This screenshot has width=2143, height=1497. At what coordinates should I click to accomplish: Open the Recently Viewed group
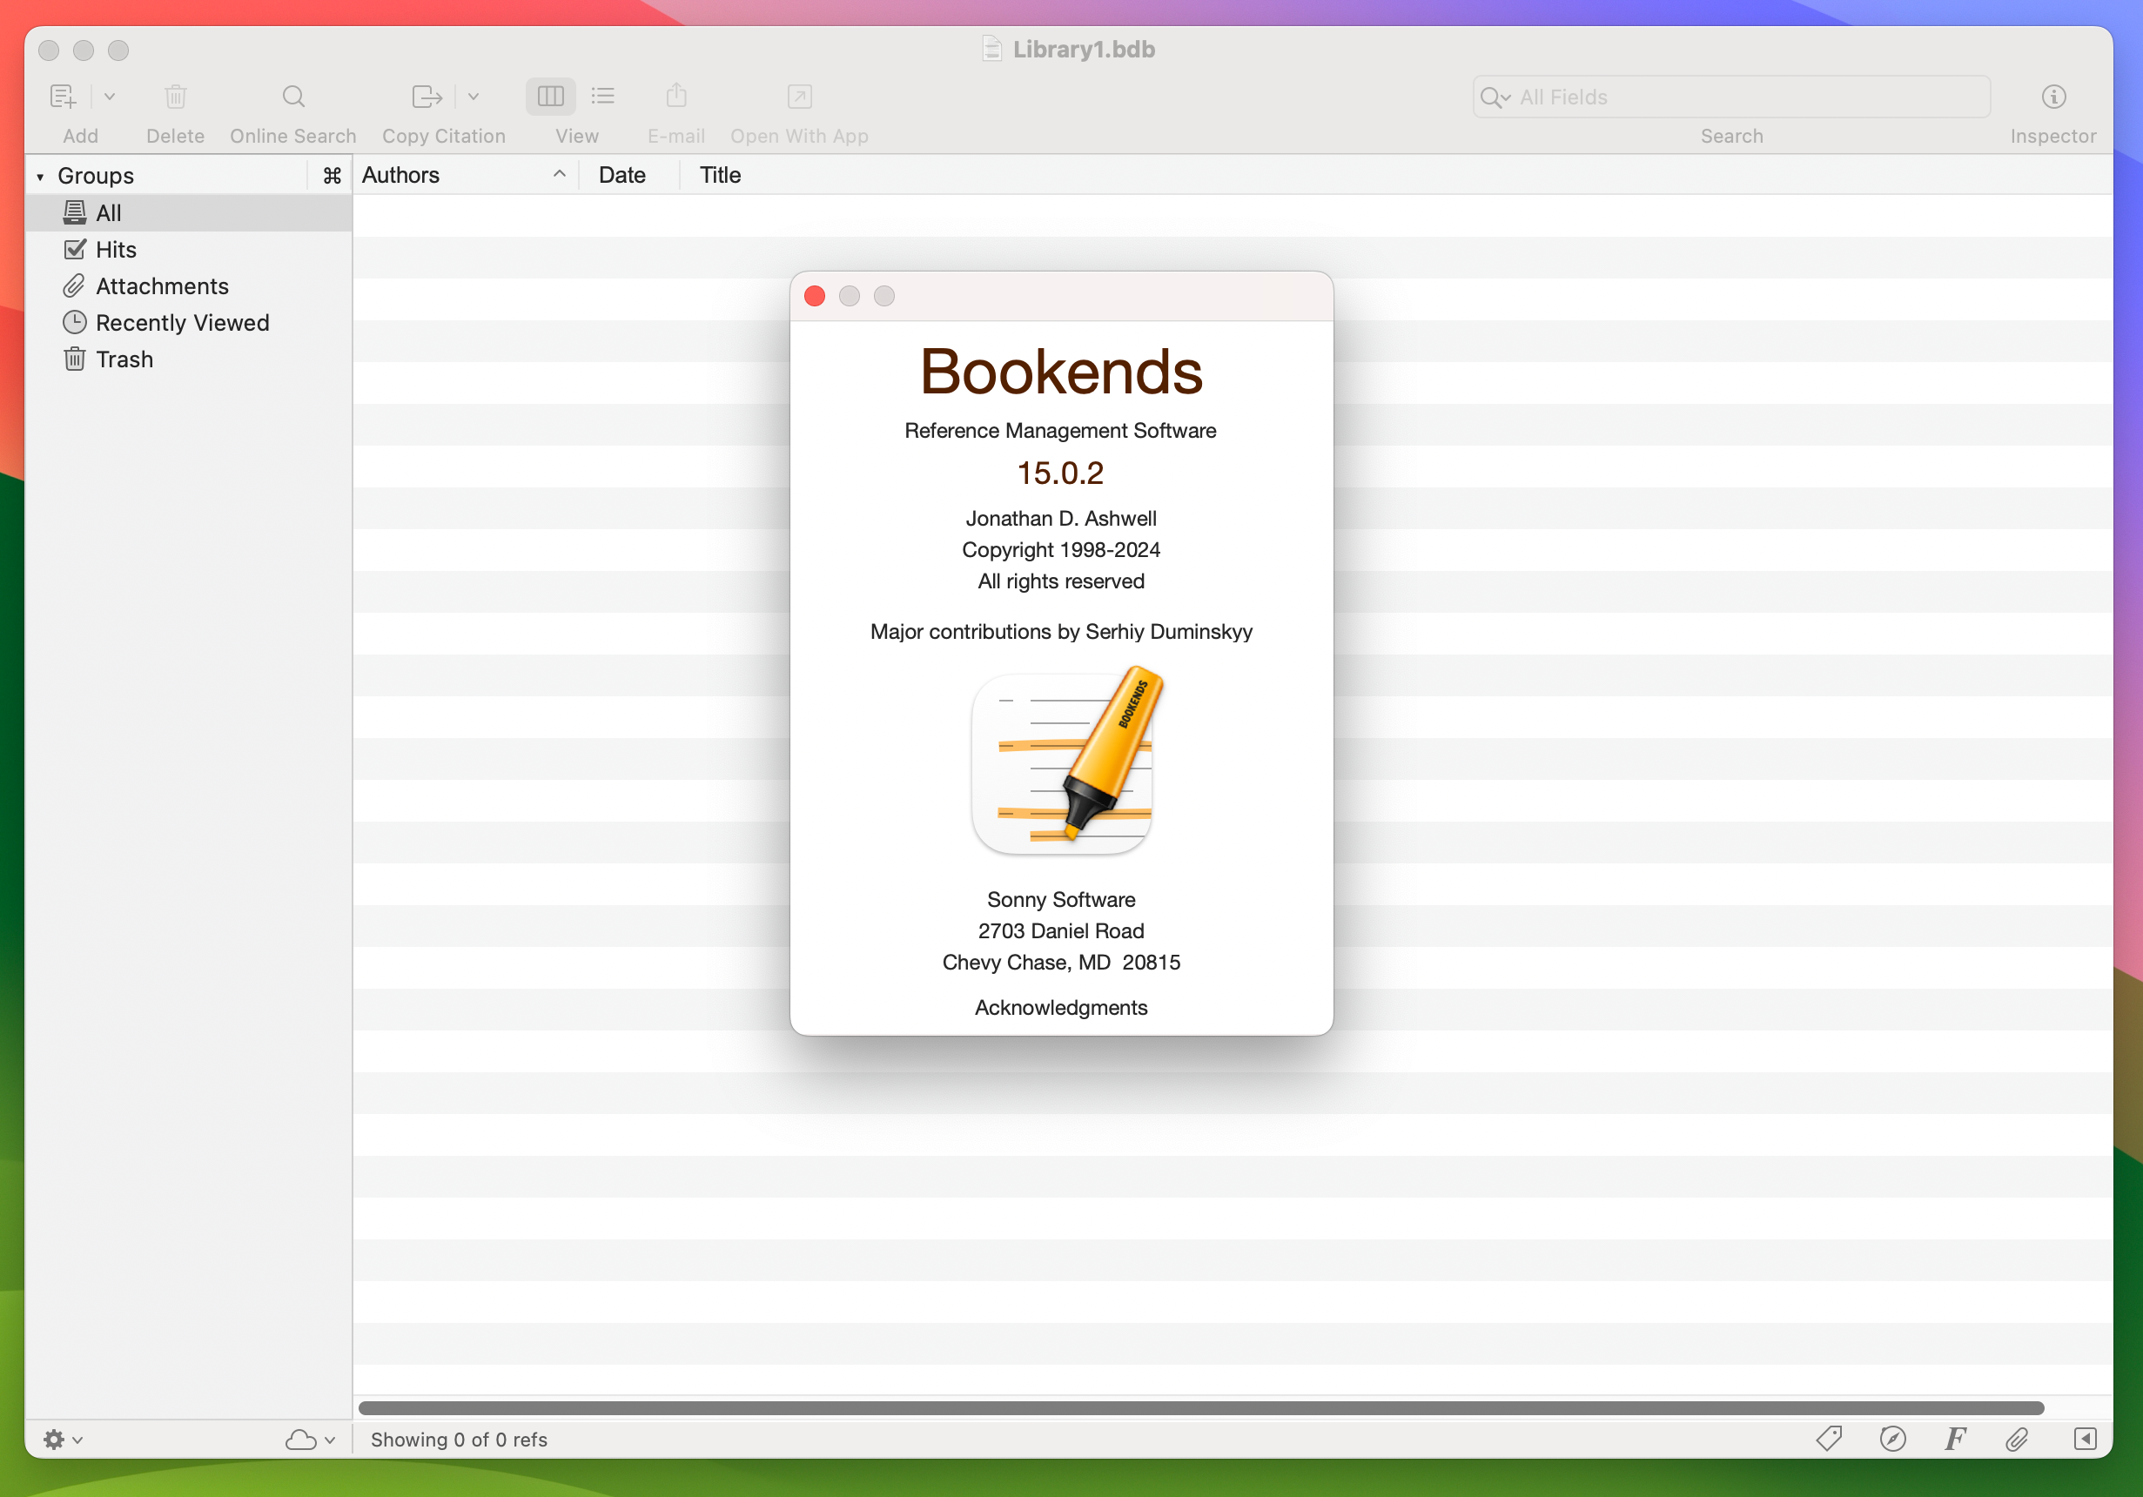coord(183,321)
